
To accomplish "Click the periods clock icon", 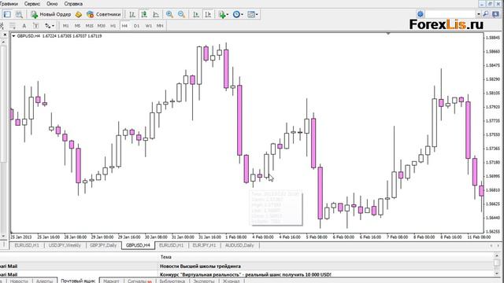I will [236, 14].
